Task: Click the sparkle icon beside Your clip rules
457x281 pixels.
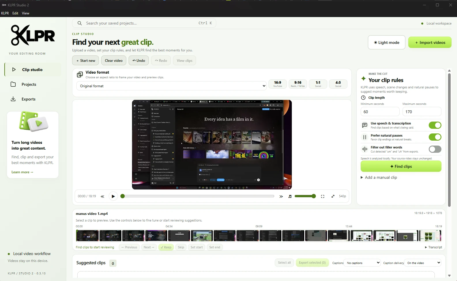Action: click(364, 79)
